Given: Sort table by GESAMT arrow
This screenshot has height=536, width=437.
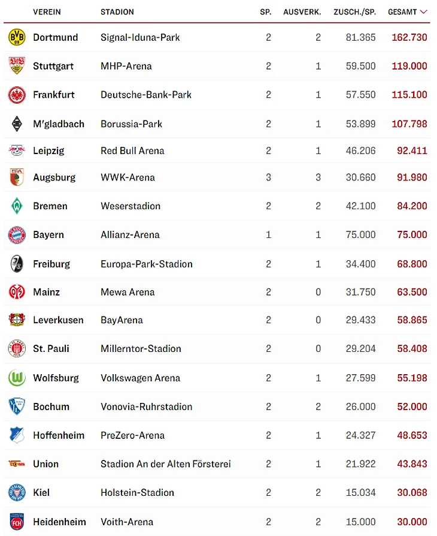Looking at the screenshot, I should point(424,12).
